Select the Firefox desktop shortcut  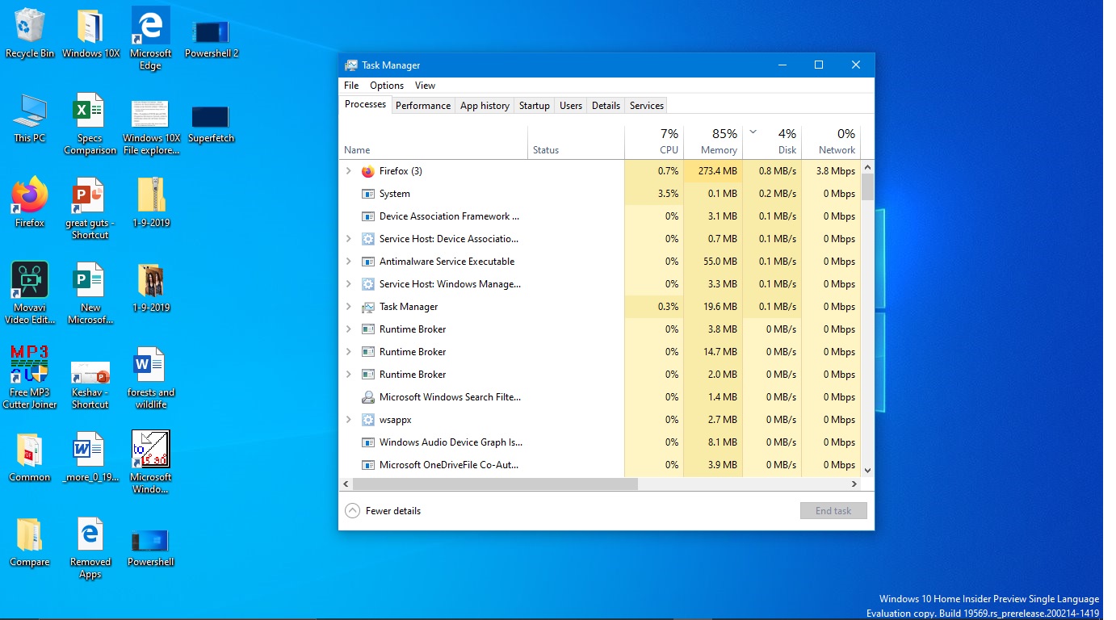[30, 203]
